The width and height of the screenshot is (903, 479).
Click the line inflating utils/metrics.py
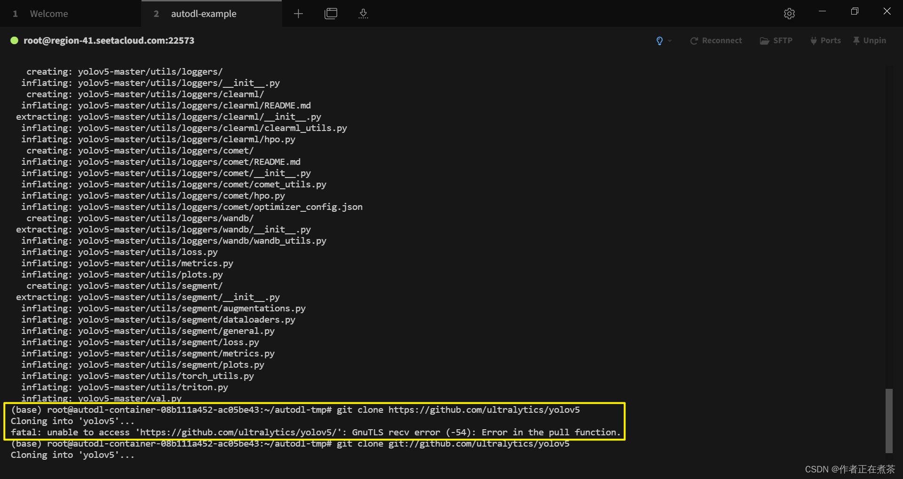coord(127,263)
